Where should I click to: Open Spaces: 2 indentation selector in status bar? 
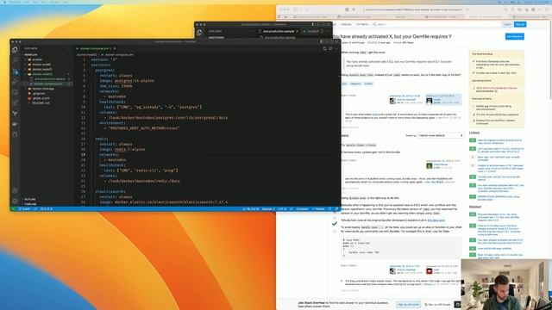tap(268, 208)
